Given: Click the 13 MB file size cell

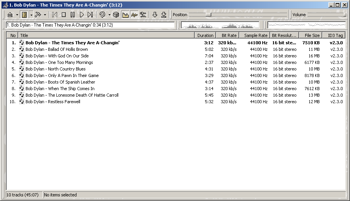Looking at the screenshot, I should click(x=314, y=95).
